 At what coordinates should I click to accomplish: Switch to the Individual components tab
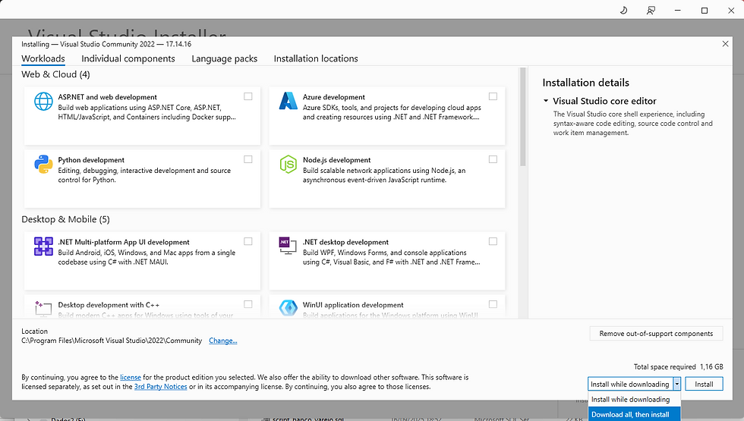click(128, 58)
